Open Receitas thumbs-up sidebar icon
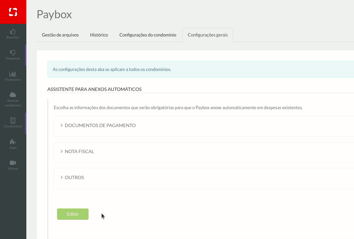 [13, 31]
